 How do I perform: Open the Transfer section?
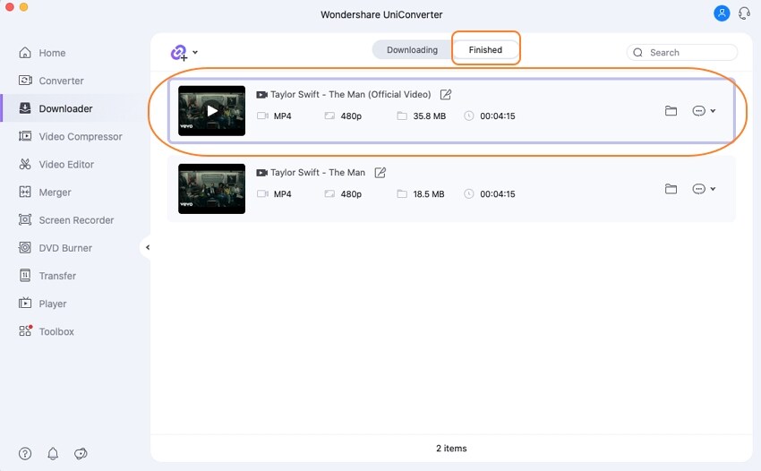pyautogui.click(x=47, y=276)
